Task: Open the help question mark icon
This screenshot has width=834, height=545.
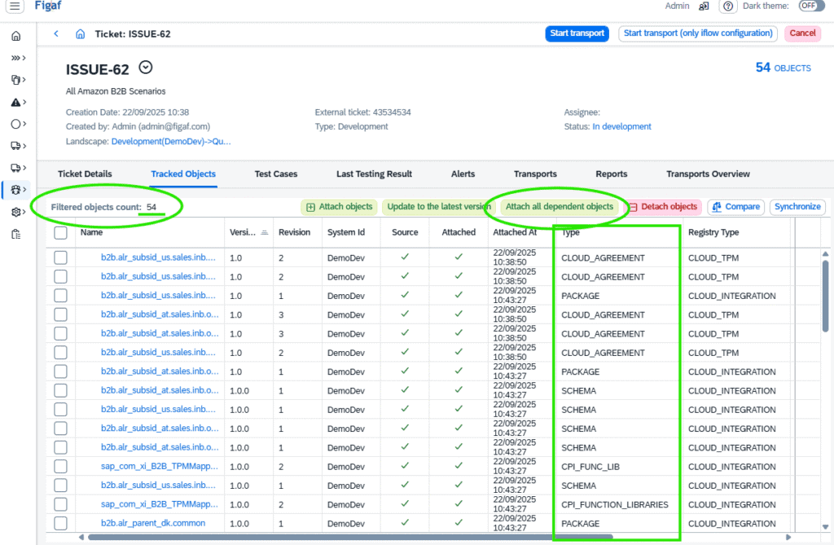Action: pyautogui.click(x=728, y=7)
